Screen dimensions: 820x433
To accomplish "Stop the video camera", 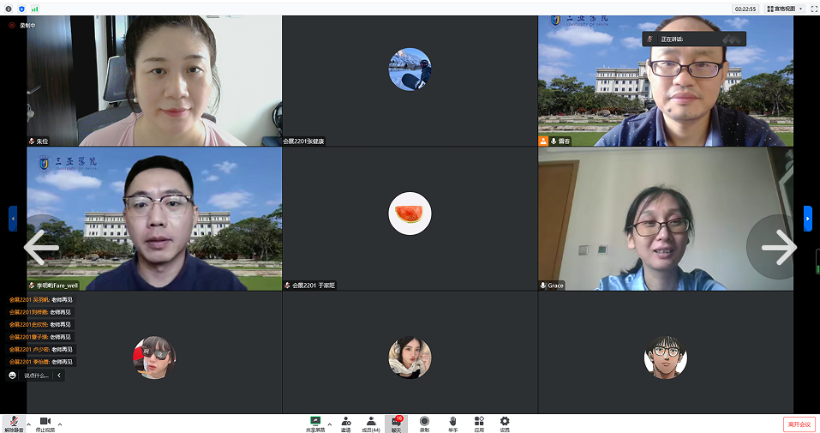I will pos(45,424).
